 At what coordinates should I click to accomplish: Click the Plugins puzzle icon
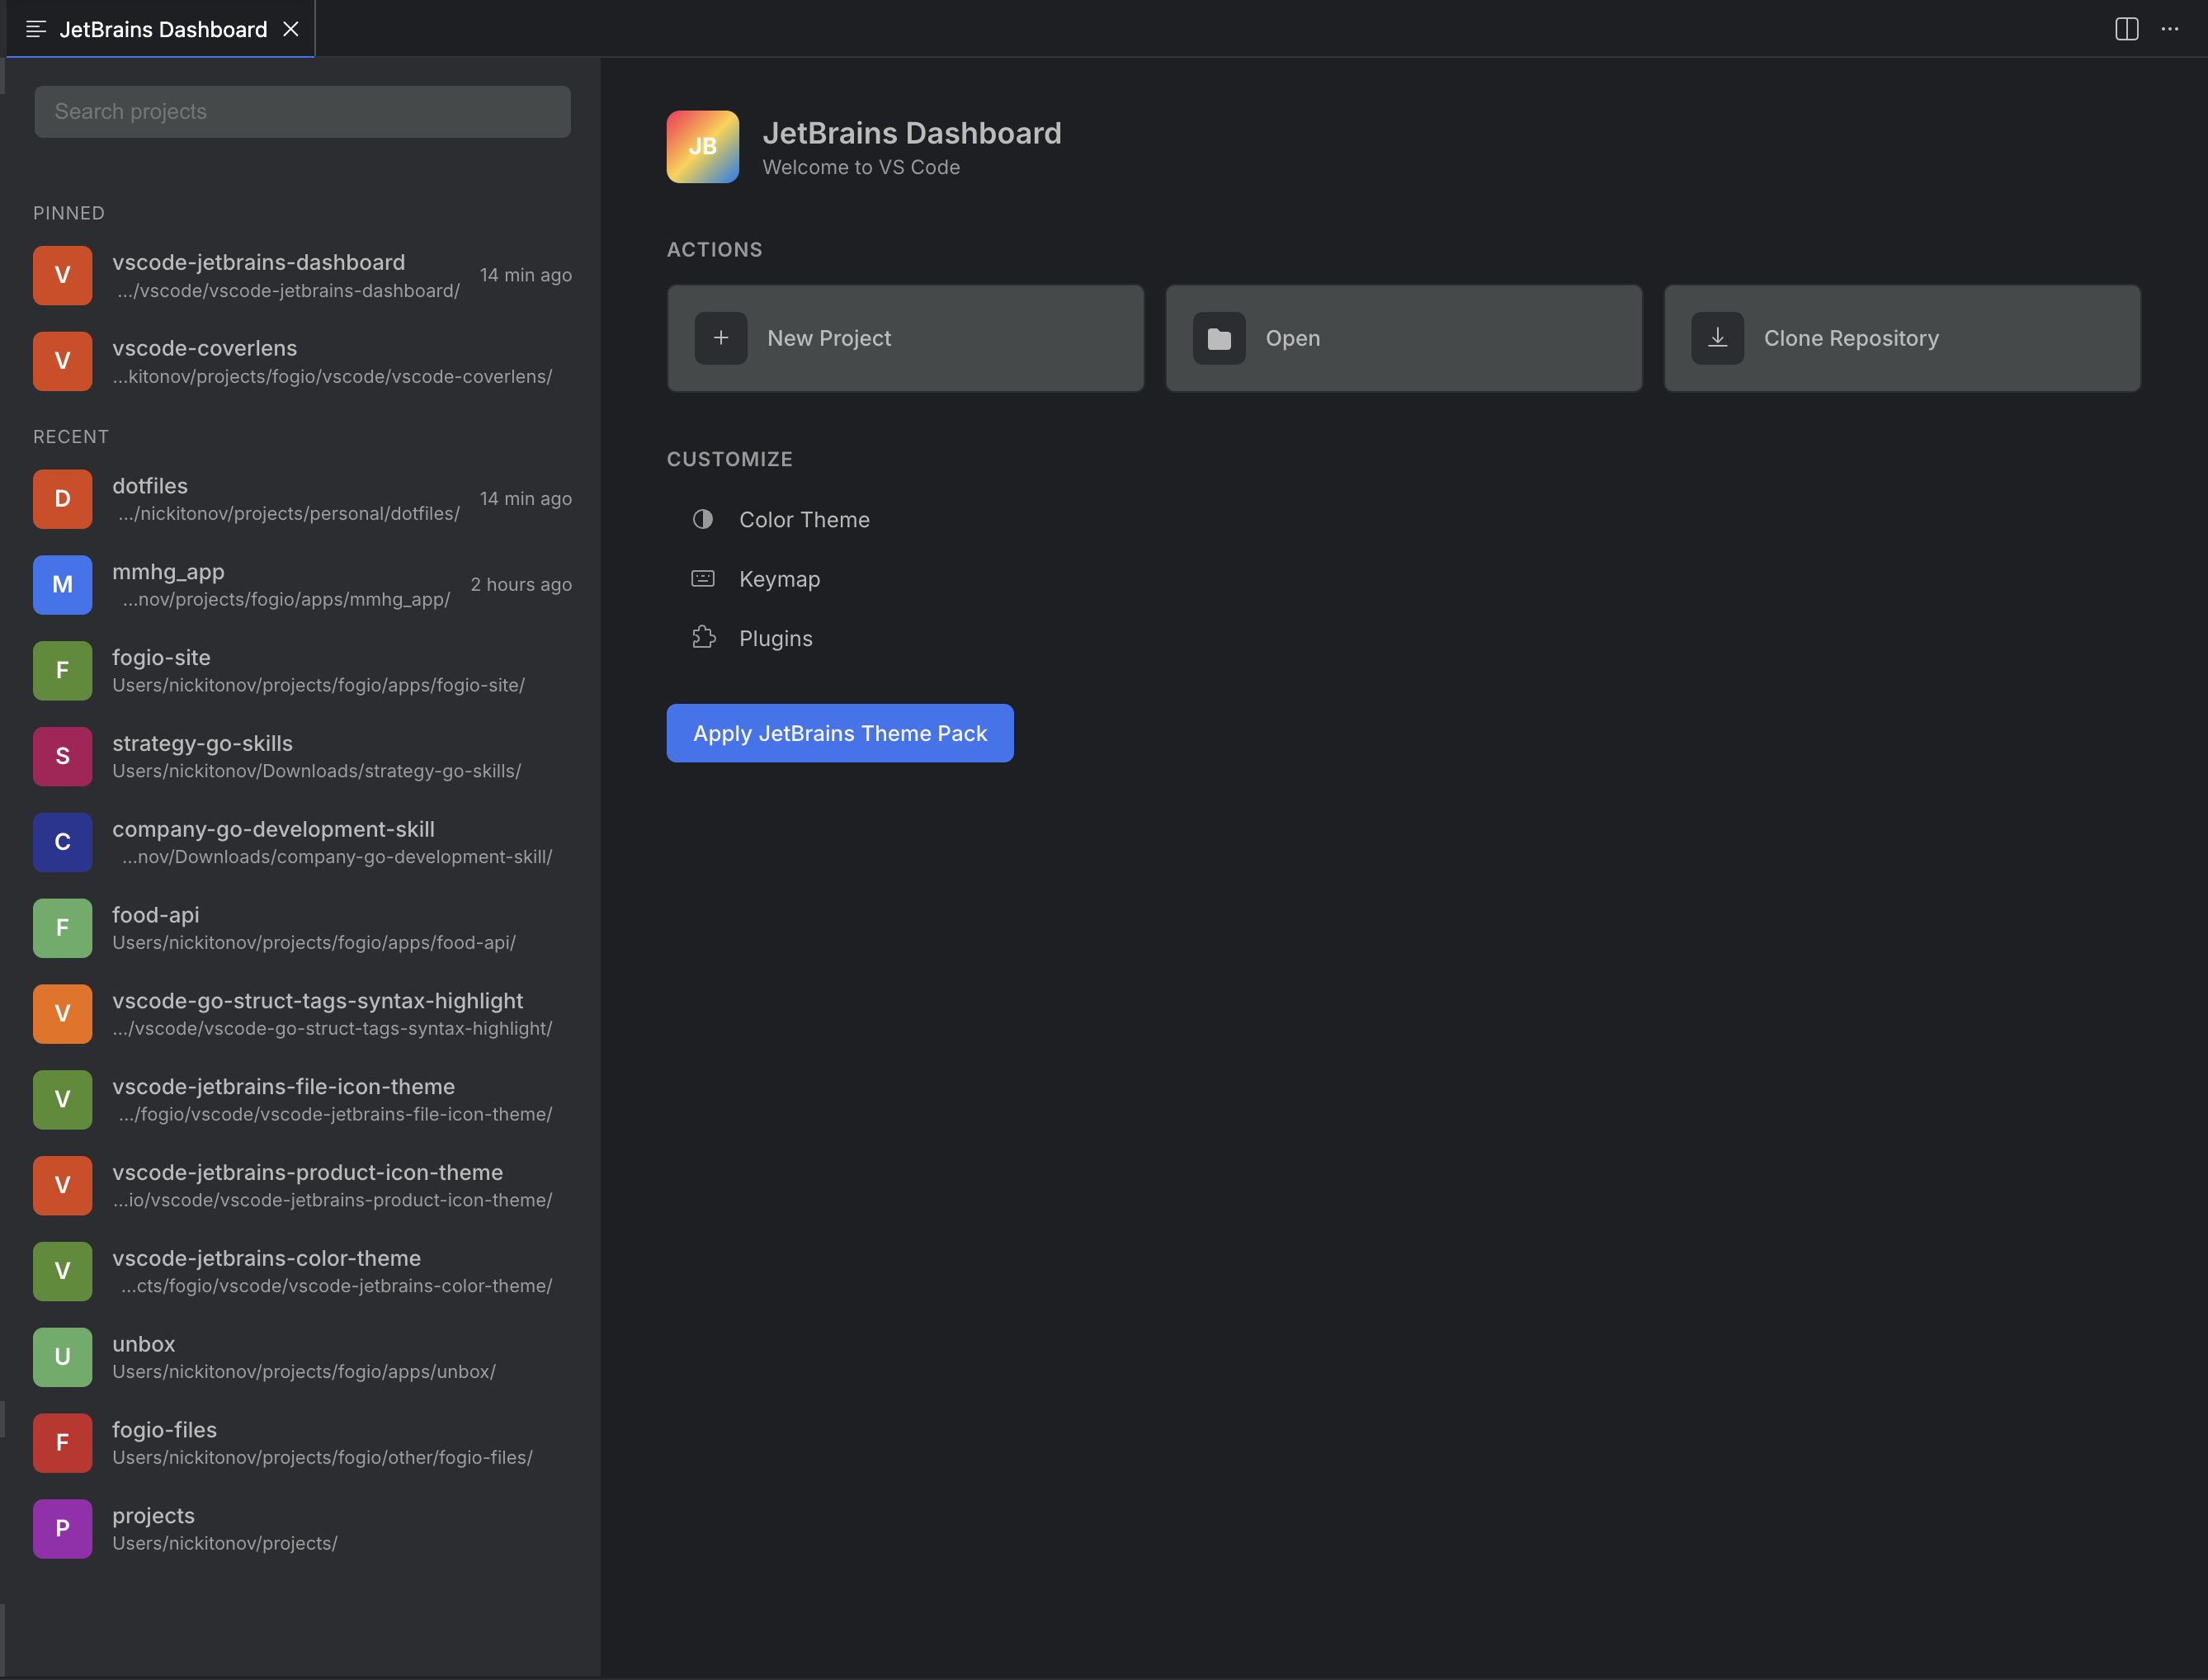tap(703, 638)
